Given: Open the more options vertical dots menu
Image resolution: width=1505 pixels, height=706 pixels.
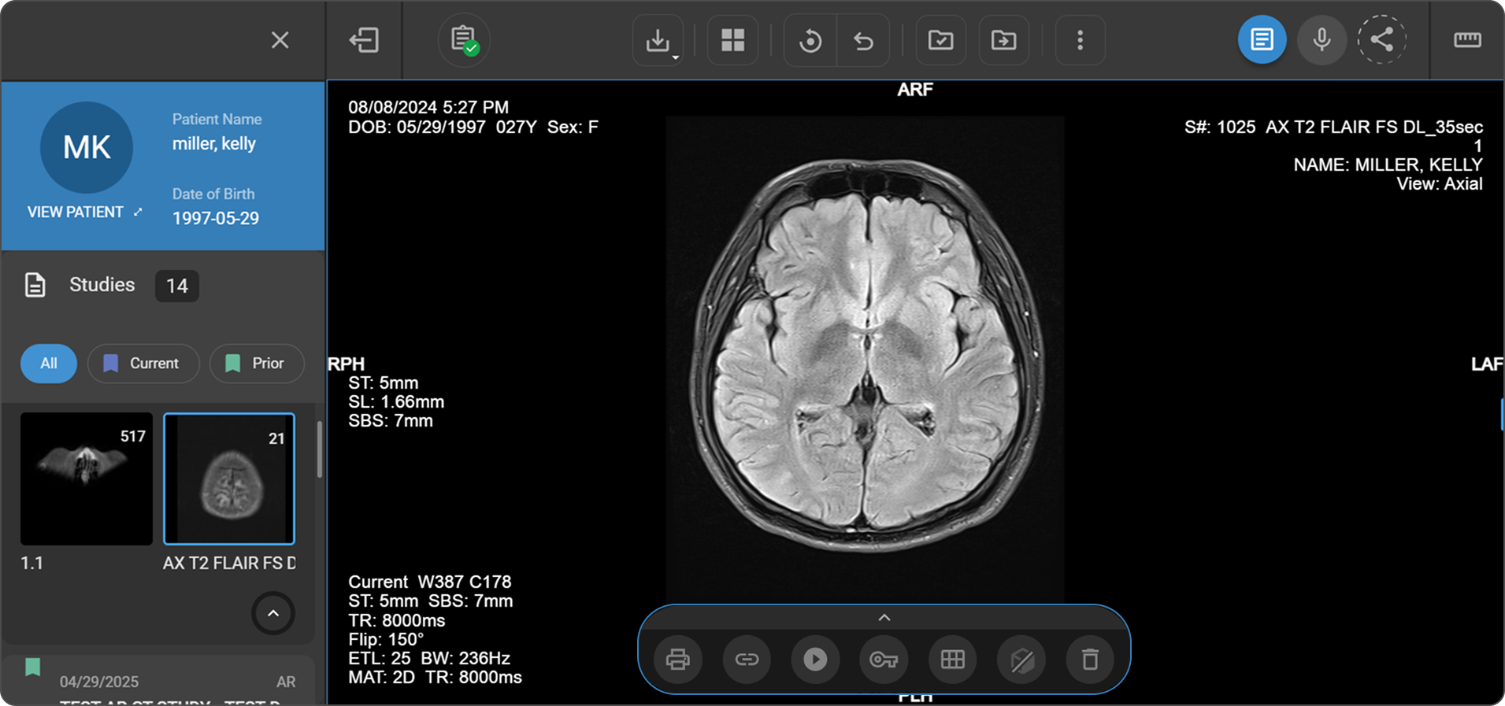Looking at the screenshot, I should (x=1080, y=40).
